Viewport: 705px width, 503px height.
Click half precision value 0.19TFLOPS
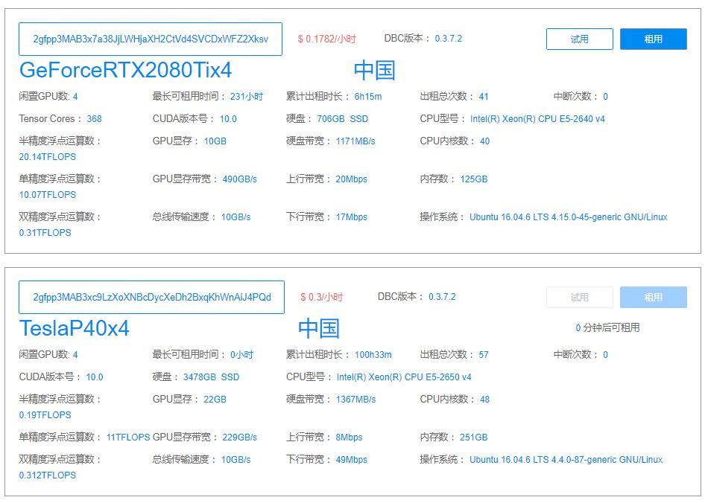coord(45,415)
